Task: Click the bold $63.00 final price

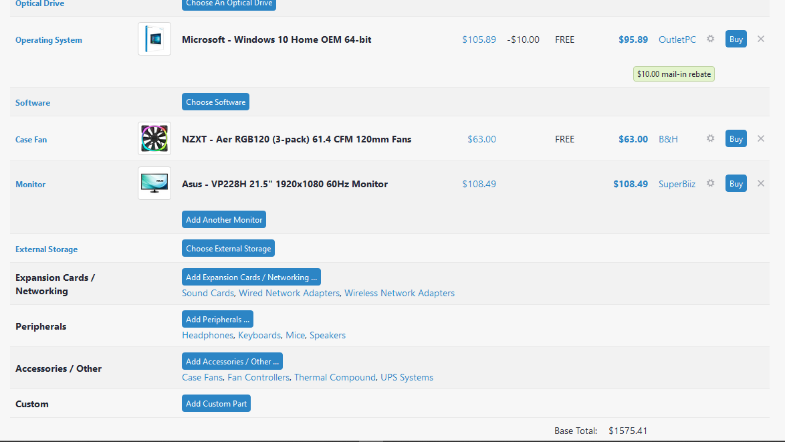Action: tap(633, 139)
